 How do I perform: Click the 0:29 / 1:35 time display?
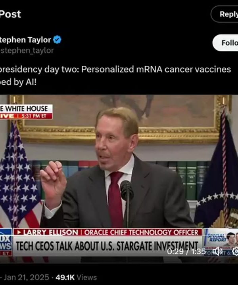click(186, 252)
